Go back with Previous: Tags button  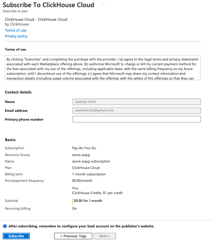[x=73, y=236]
